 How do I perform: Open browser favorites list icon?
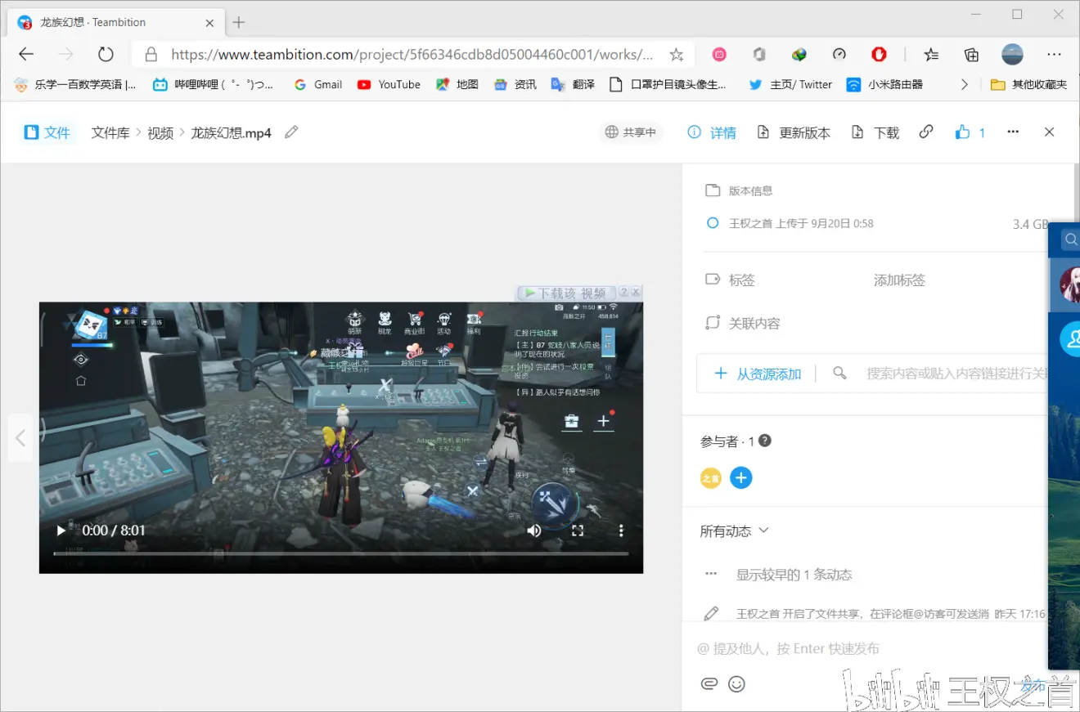[x=931, y=55]
